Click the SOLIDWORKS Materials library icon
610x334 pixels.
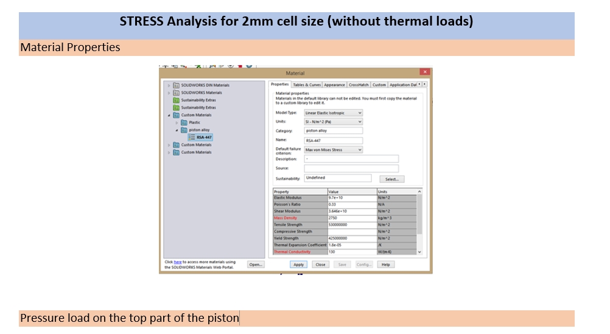177,92
